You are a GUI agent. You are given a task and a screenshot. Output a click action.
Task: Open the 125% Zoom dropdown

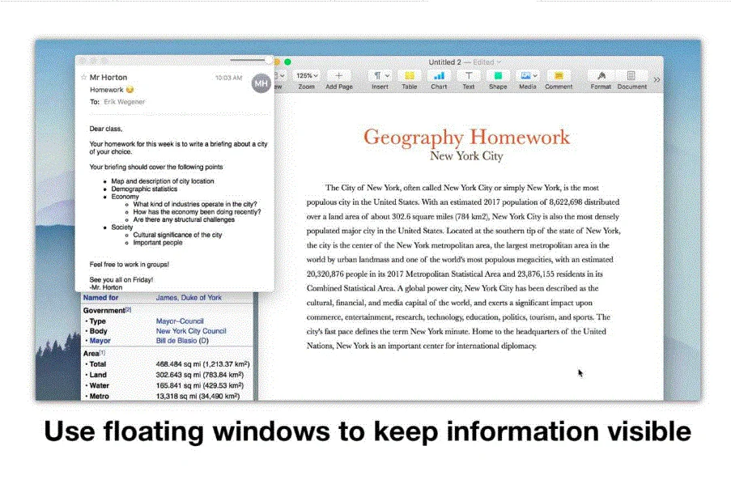[307, 75]
